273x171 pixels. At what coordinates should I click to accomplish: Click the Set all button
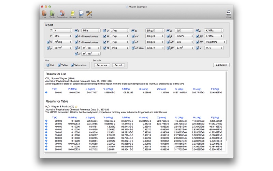pos(118,65)
